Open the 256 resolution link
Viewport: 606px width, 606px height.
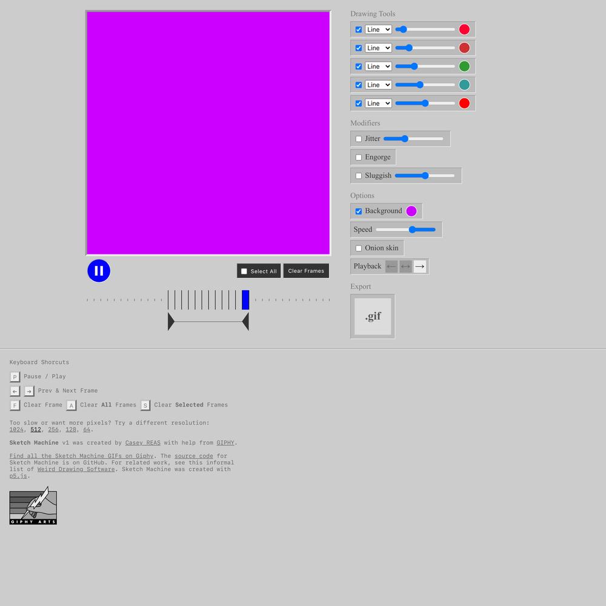[x=53, y=430]
